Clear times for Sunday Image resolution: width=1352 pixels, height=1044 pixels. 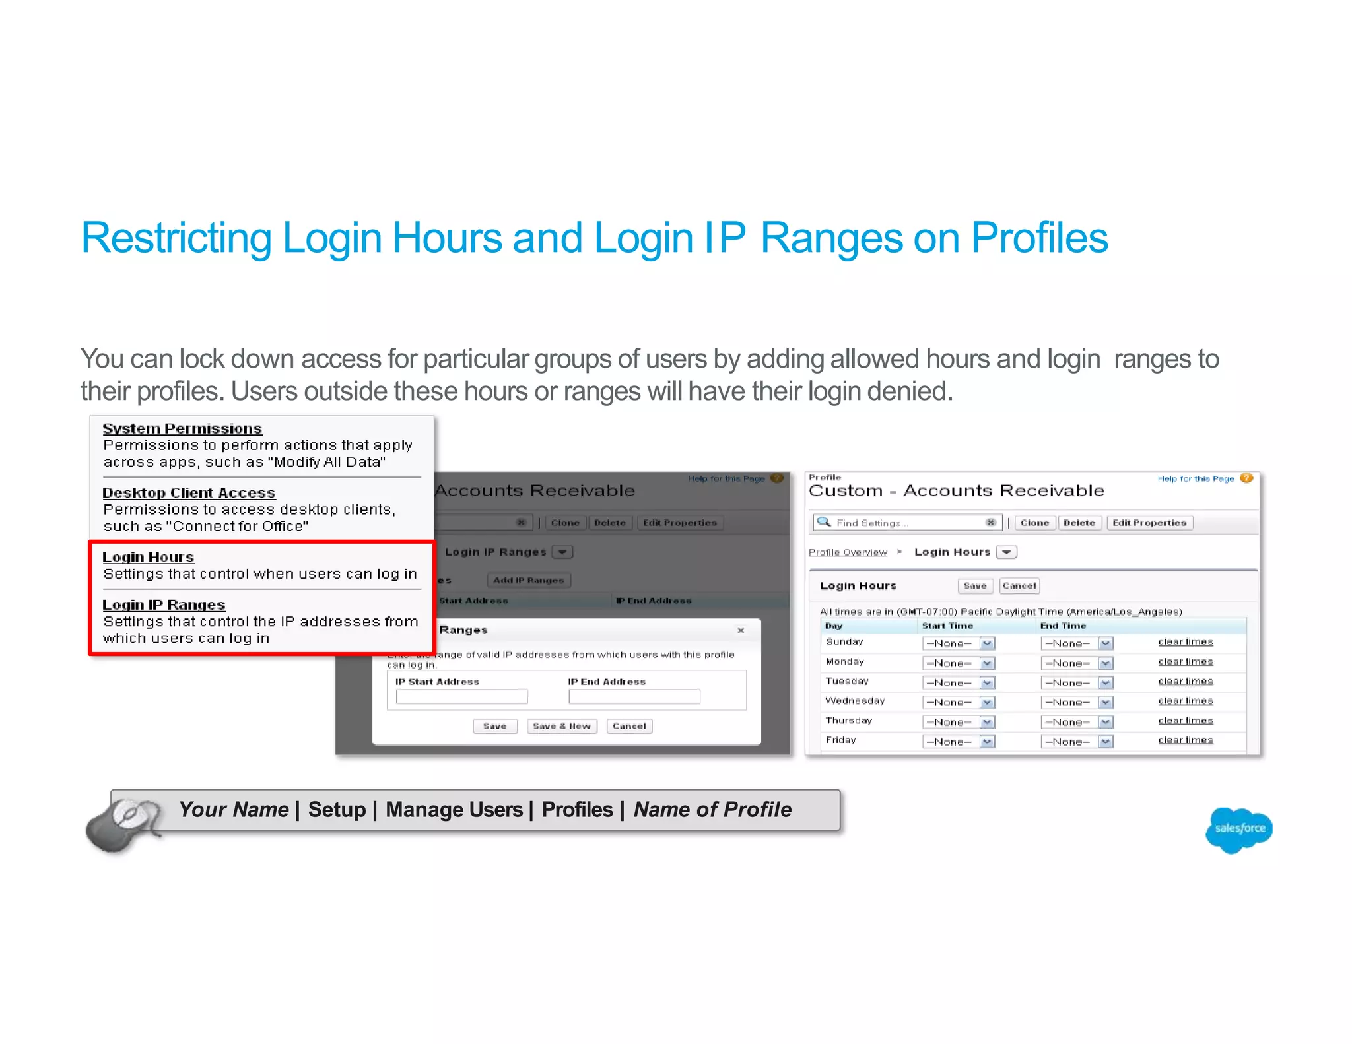point(1186,642)
